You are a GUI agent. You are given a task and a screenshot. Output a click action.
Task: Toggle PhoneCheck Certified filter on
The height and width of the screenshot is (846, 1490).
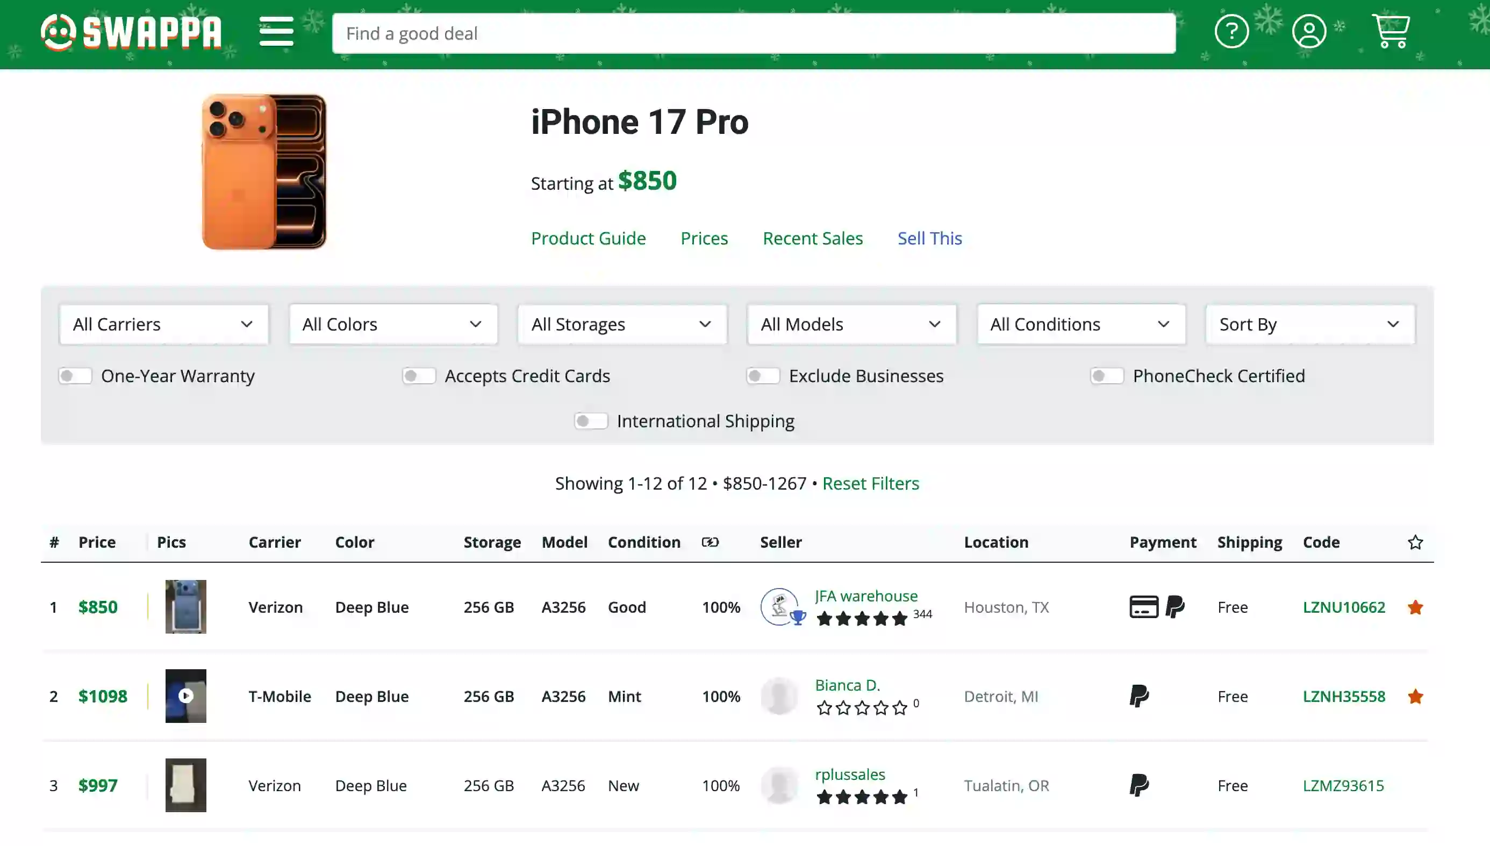[1107, 376]
